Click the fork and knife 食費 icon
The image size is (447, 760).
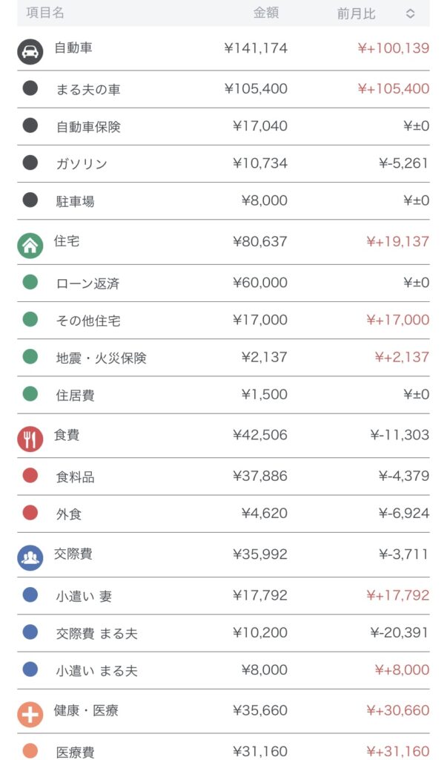(x=30, y=439)
